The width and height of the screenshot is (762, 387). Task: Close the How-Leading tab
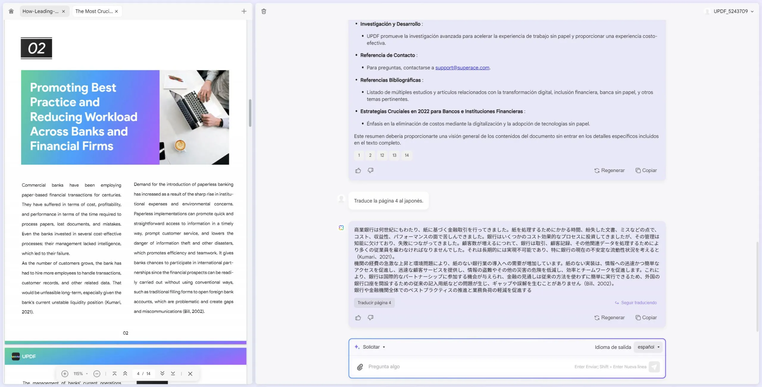click(63, 11)
